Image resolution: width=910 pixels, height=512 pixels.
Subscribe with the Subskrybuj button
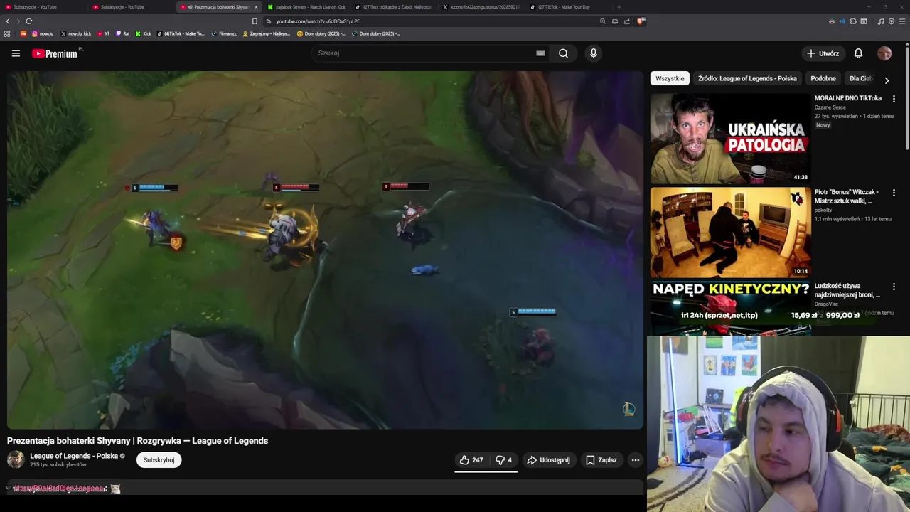(x=159, y=460)
